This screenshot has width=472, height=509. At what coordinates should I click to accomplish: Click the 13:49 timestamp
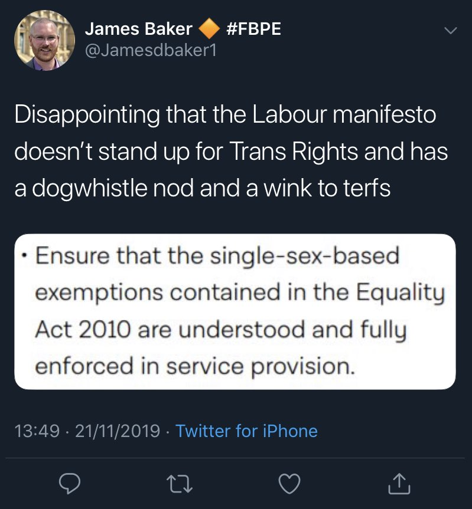36,431
